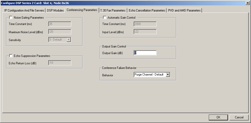This screenshot has height=123, width=251.
Task: Select the Maximum Noise Level field
Action: [x=60, y=32]
